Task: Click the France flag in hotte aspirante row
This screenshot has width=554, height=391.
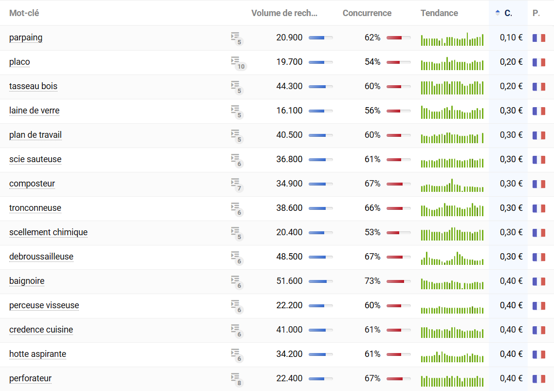Action: pos(538,354)
